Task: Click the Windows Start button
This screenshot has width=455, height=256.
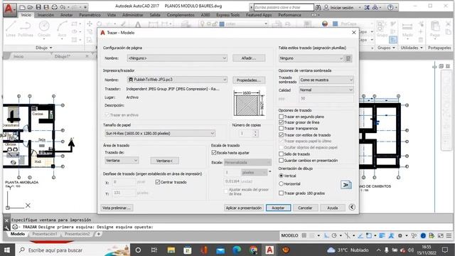Action: (x=7, y=250)
